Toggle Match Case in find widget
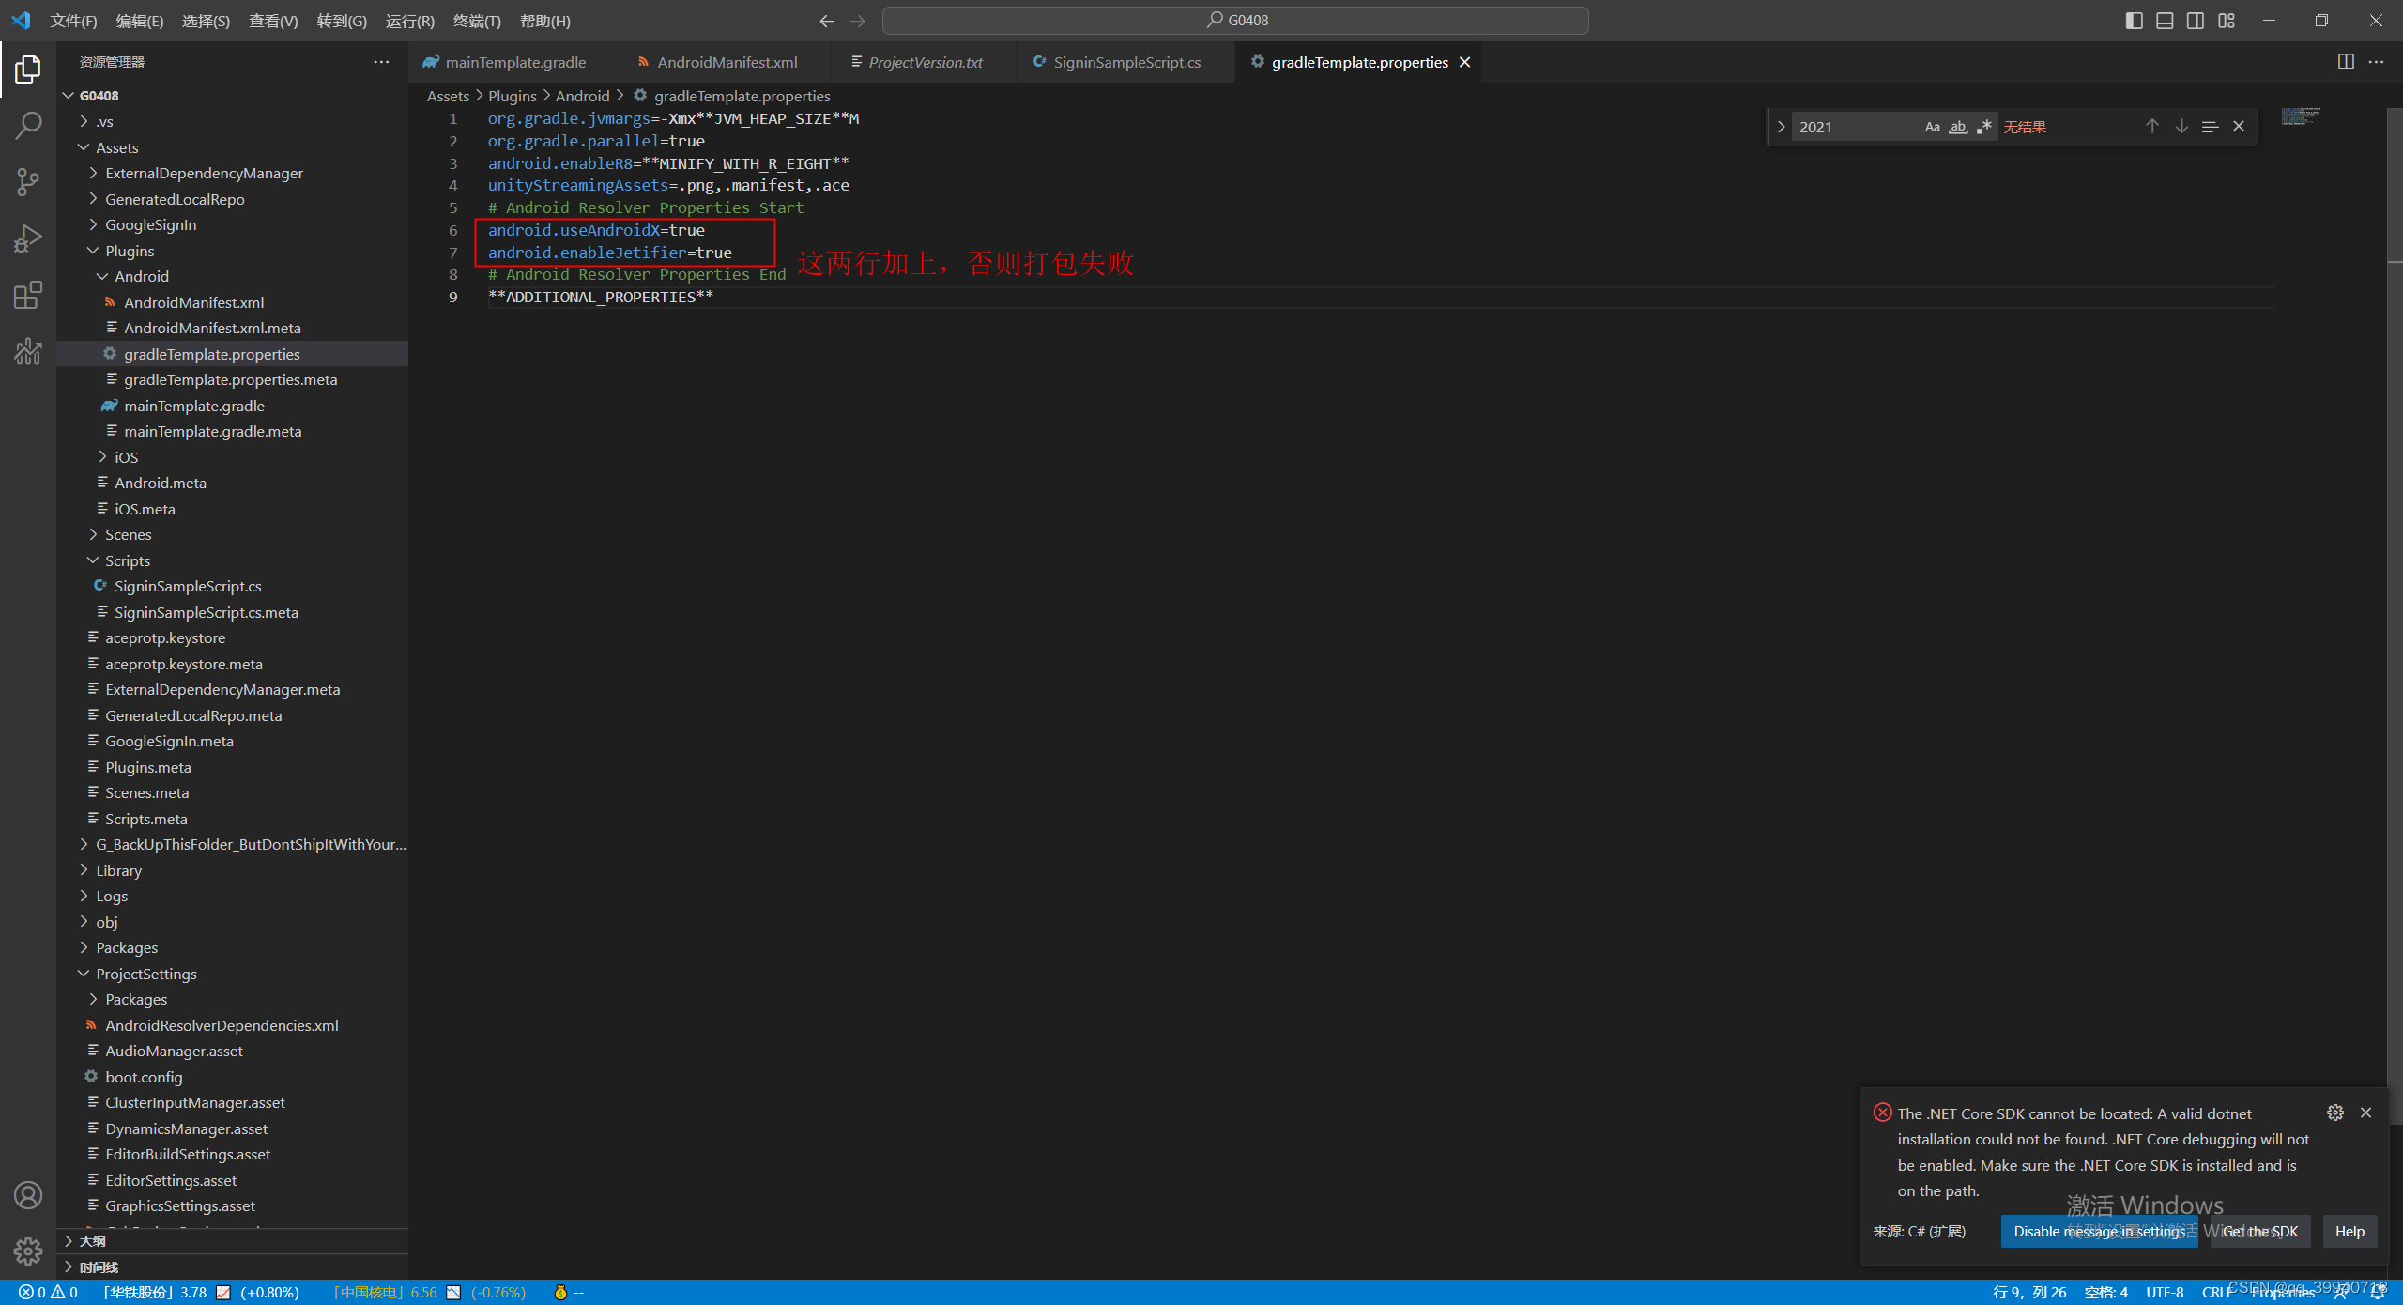Screen dimensions: 2403x1305 pyautogui.click(x=1932, y=127)
